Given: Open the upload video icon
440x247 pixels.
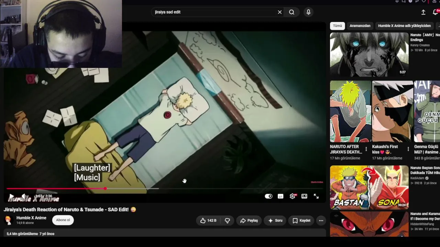Looking at the screenshot, I should coord(423,12).
